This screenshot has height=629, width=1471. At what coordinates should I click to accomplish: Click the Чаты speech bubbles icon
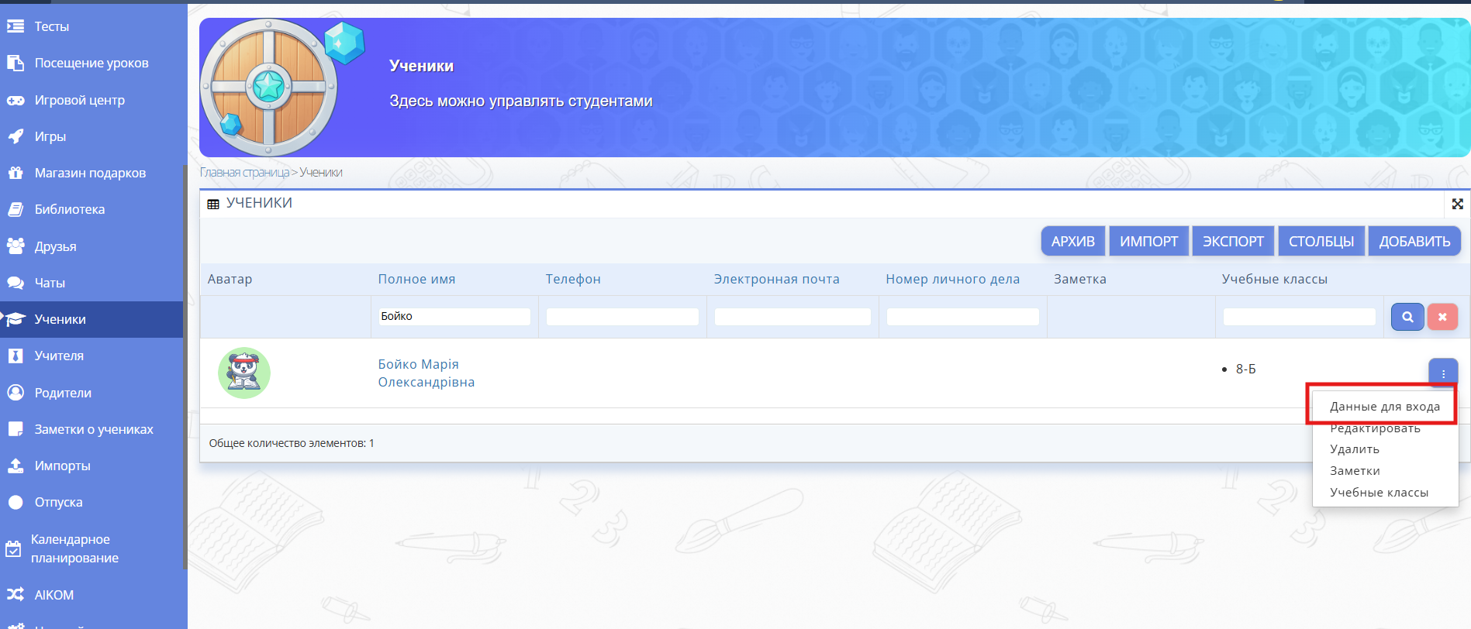tap(16, 283)
